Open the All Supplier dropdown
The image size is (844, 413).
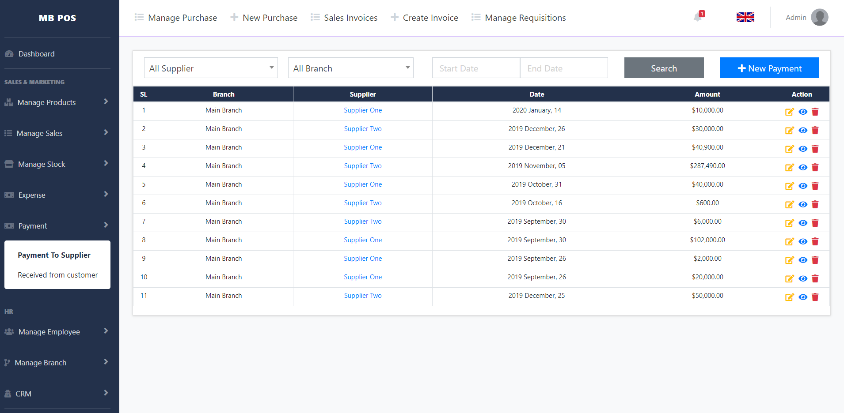211,68
